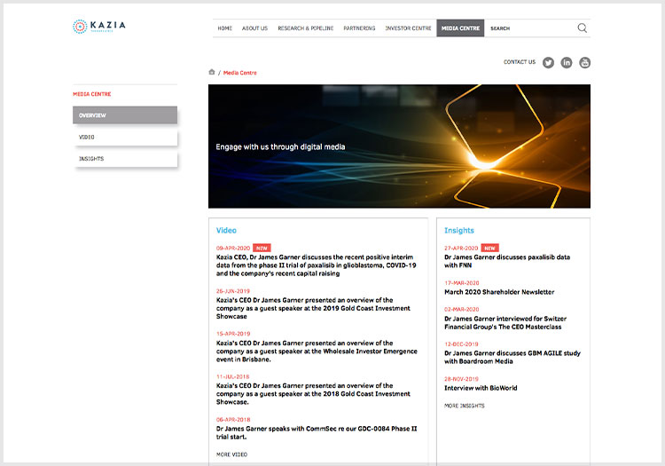This screenshot has height=466, width=665.
Task: Open 09-APR-2020 paxalisib interim data video
Action: [316, 265]
